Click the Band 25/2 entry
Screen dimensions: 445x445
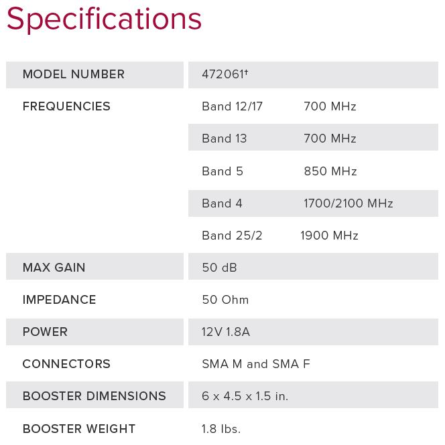[232, 236]
